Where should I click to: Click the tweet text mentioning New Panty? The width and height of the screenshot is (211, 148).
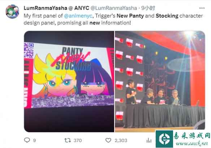click(x=113, y=19)
